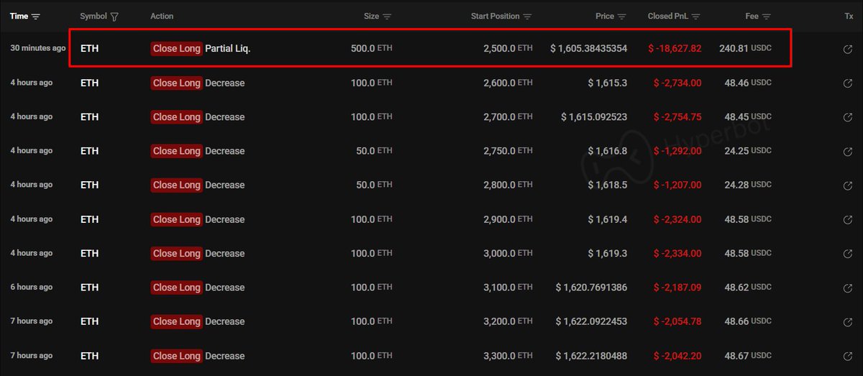Click the 2,800.0 ETH start position

508,185
